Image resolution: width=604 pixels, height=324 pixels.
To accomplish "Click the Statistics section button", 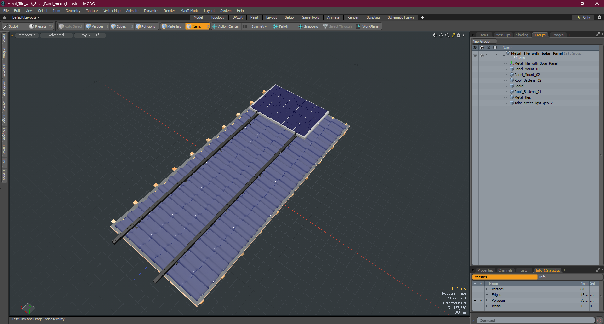I will point(504,277).
